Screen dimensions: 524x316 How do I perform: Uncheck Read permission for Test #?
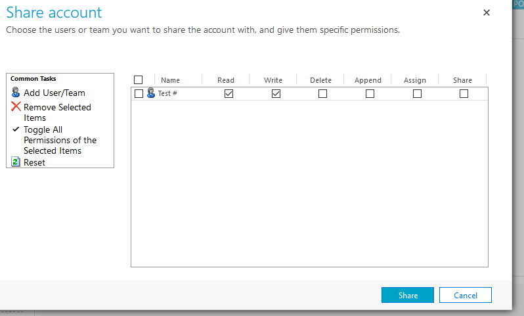[x=229, y=94]
